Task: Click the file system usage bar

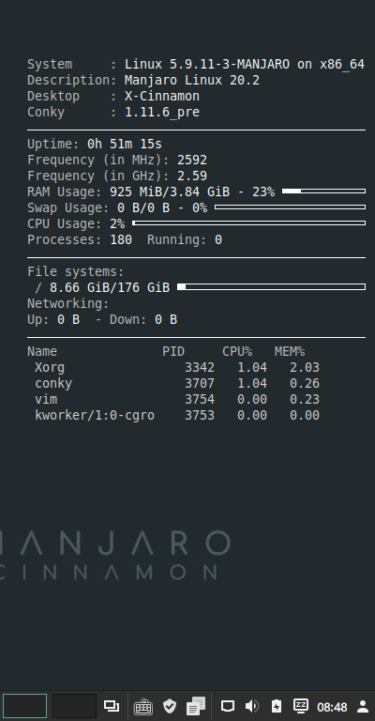Action: pos(271,287)
